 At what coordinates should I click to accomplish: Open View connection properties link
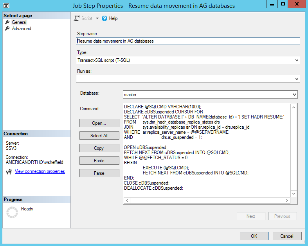pyautogui.click(x=40, y=171)
